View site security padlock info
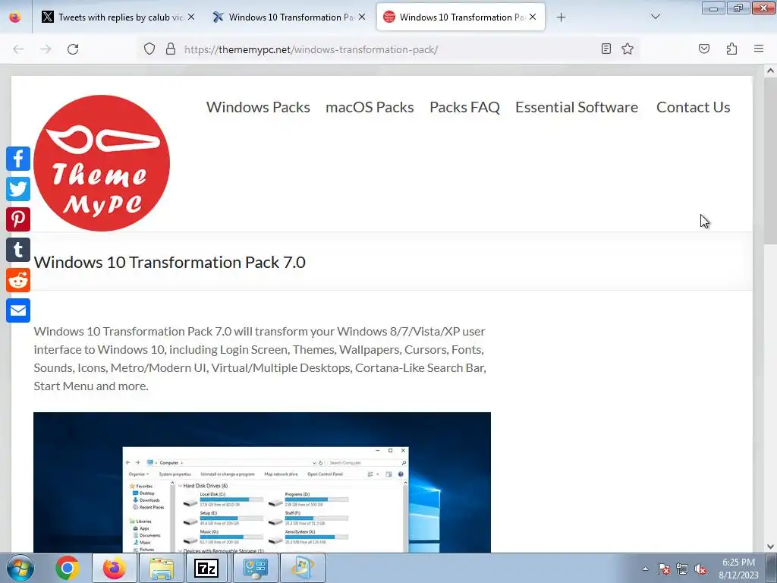Screen dimensions: 777x583 [171, 49]
